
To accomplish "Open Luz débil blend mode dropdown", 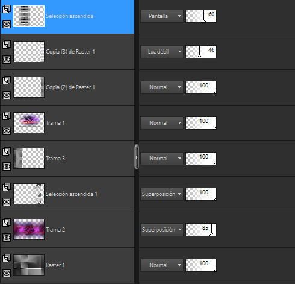I will tap(162, 52).
